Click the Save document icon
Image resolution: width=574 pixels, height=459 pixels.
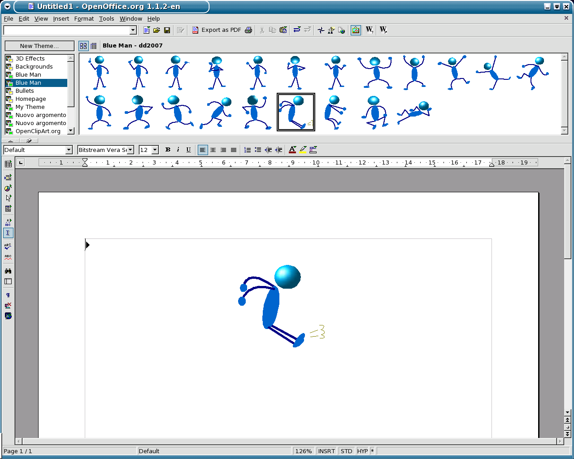point(167,30)
